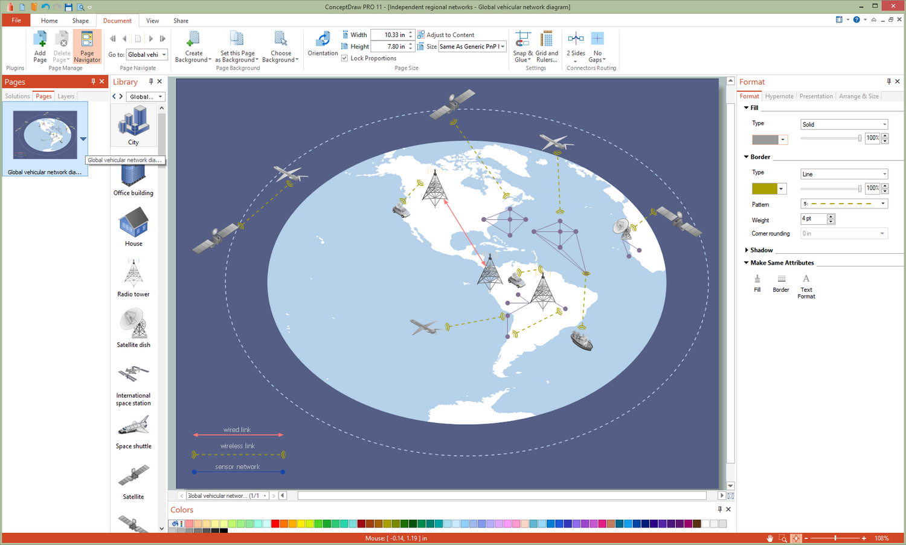906x545 pixels.
Task: Pin the Pages panel
Action: [x=93, y=82]
